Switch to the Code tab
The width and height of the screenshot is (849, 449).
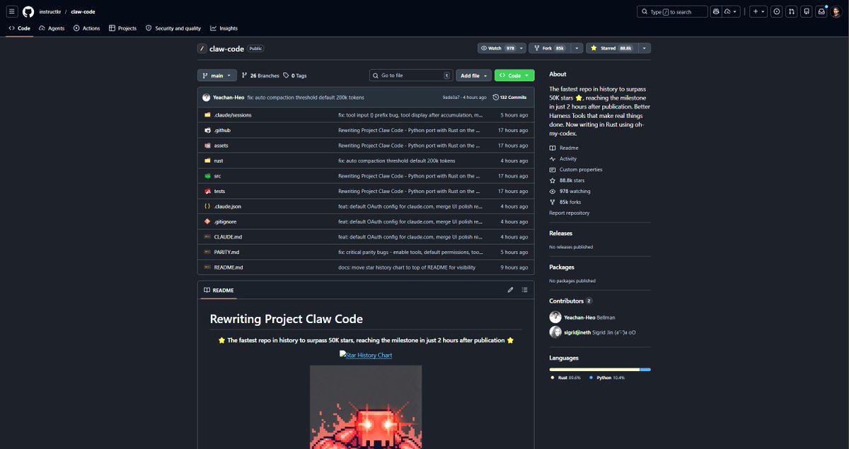click(x=20, y=28)
